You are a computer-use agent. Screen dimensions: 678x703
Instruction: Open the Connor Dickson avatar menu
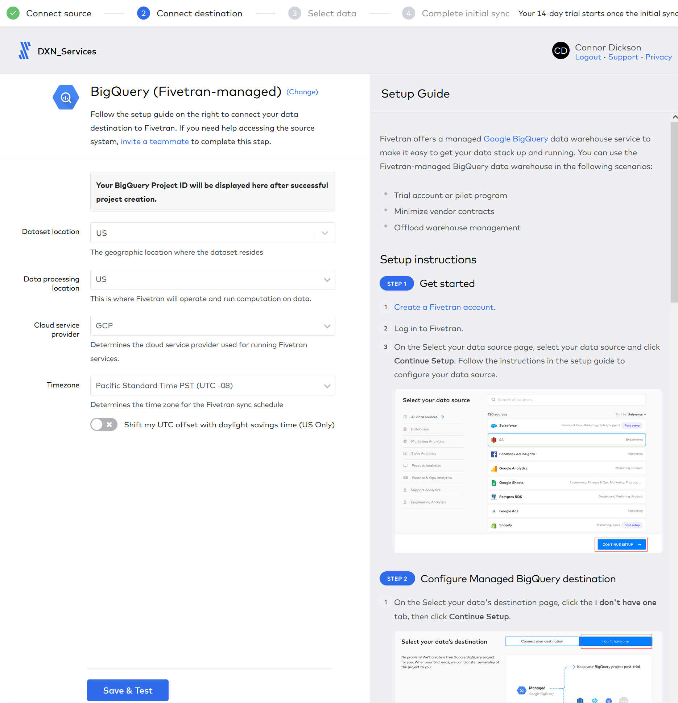tap(561, 51)
